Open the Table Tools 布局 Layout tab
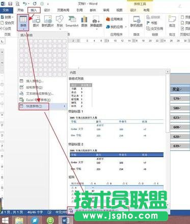This screenshot has height=224, width=190. click(x=146, y=10)
